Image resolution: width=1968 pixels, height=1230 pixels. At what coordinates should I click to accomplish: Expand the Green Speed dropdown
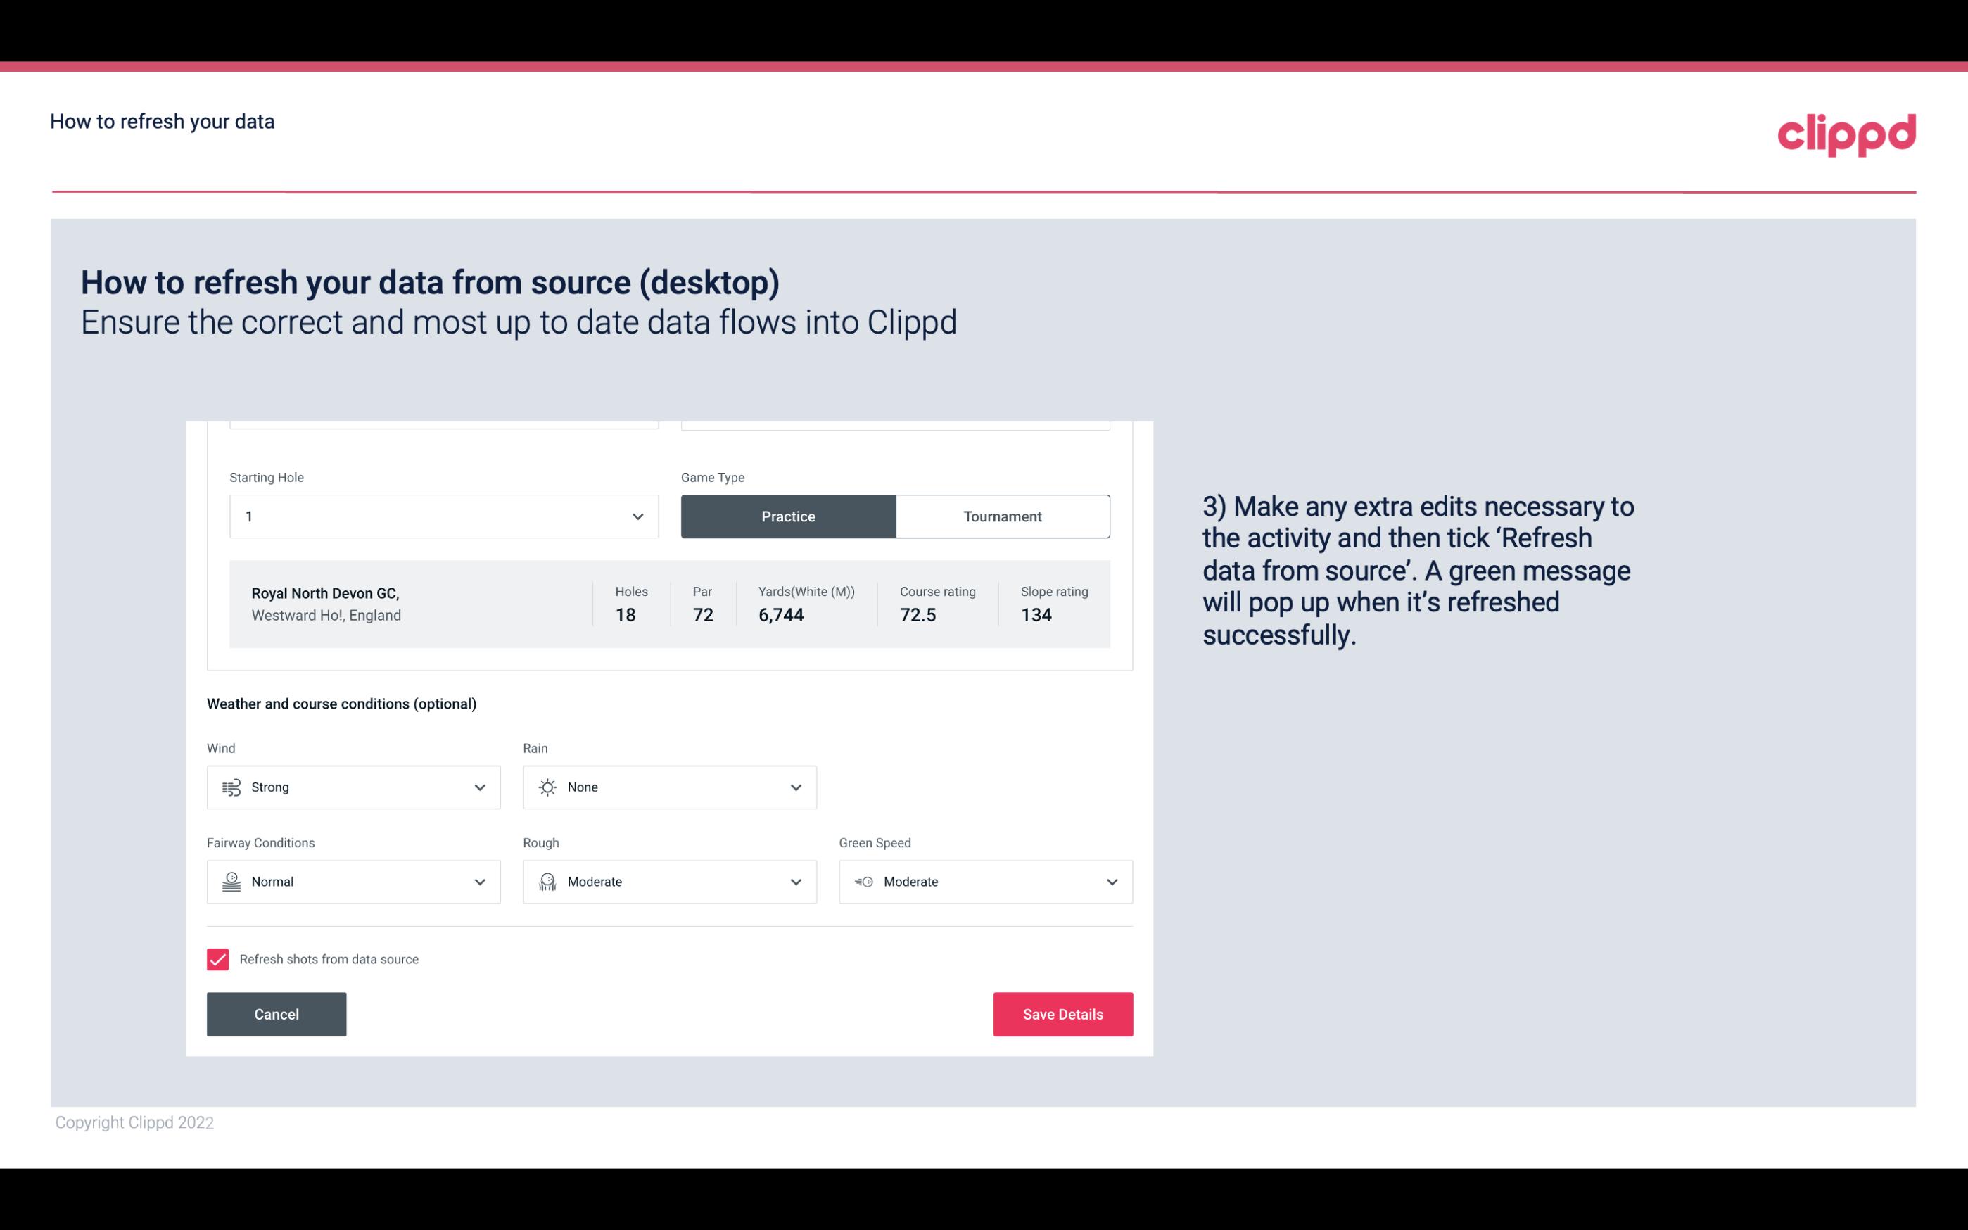988,880
